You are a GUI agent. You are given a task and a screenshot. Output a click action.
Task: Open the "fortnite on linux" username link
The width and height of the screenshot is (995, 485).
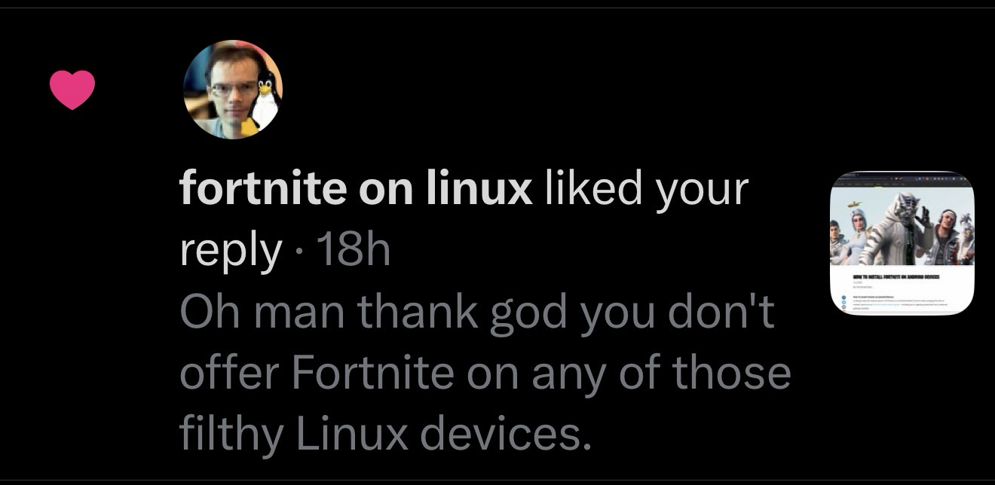pyautogui.click(x=355, y=190)
